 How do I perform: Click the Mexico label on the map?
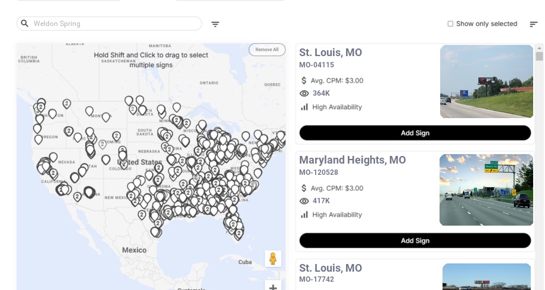click(134, 250)
